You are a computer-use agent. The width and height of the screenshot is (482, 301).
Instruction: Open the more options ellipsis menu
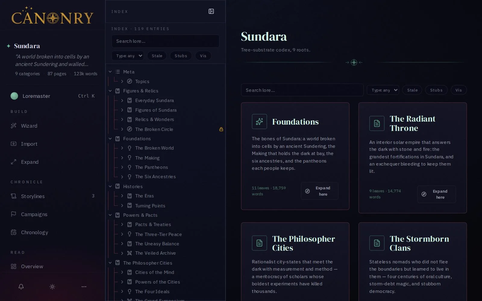pos(84,287)
